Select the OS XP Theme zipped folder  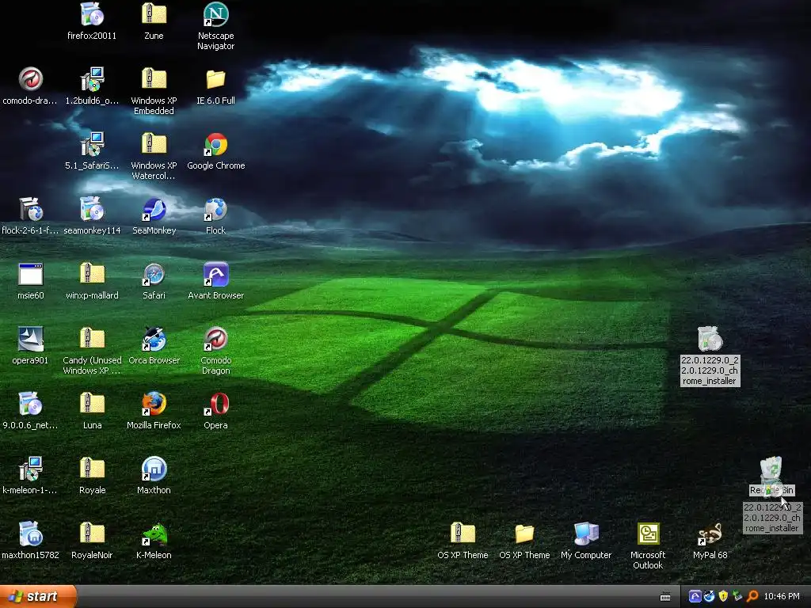click(463, 534)
